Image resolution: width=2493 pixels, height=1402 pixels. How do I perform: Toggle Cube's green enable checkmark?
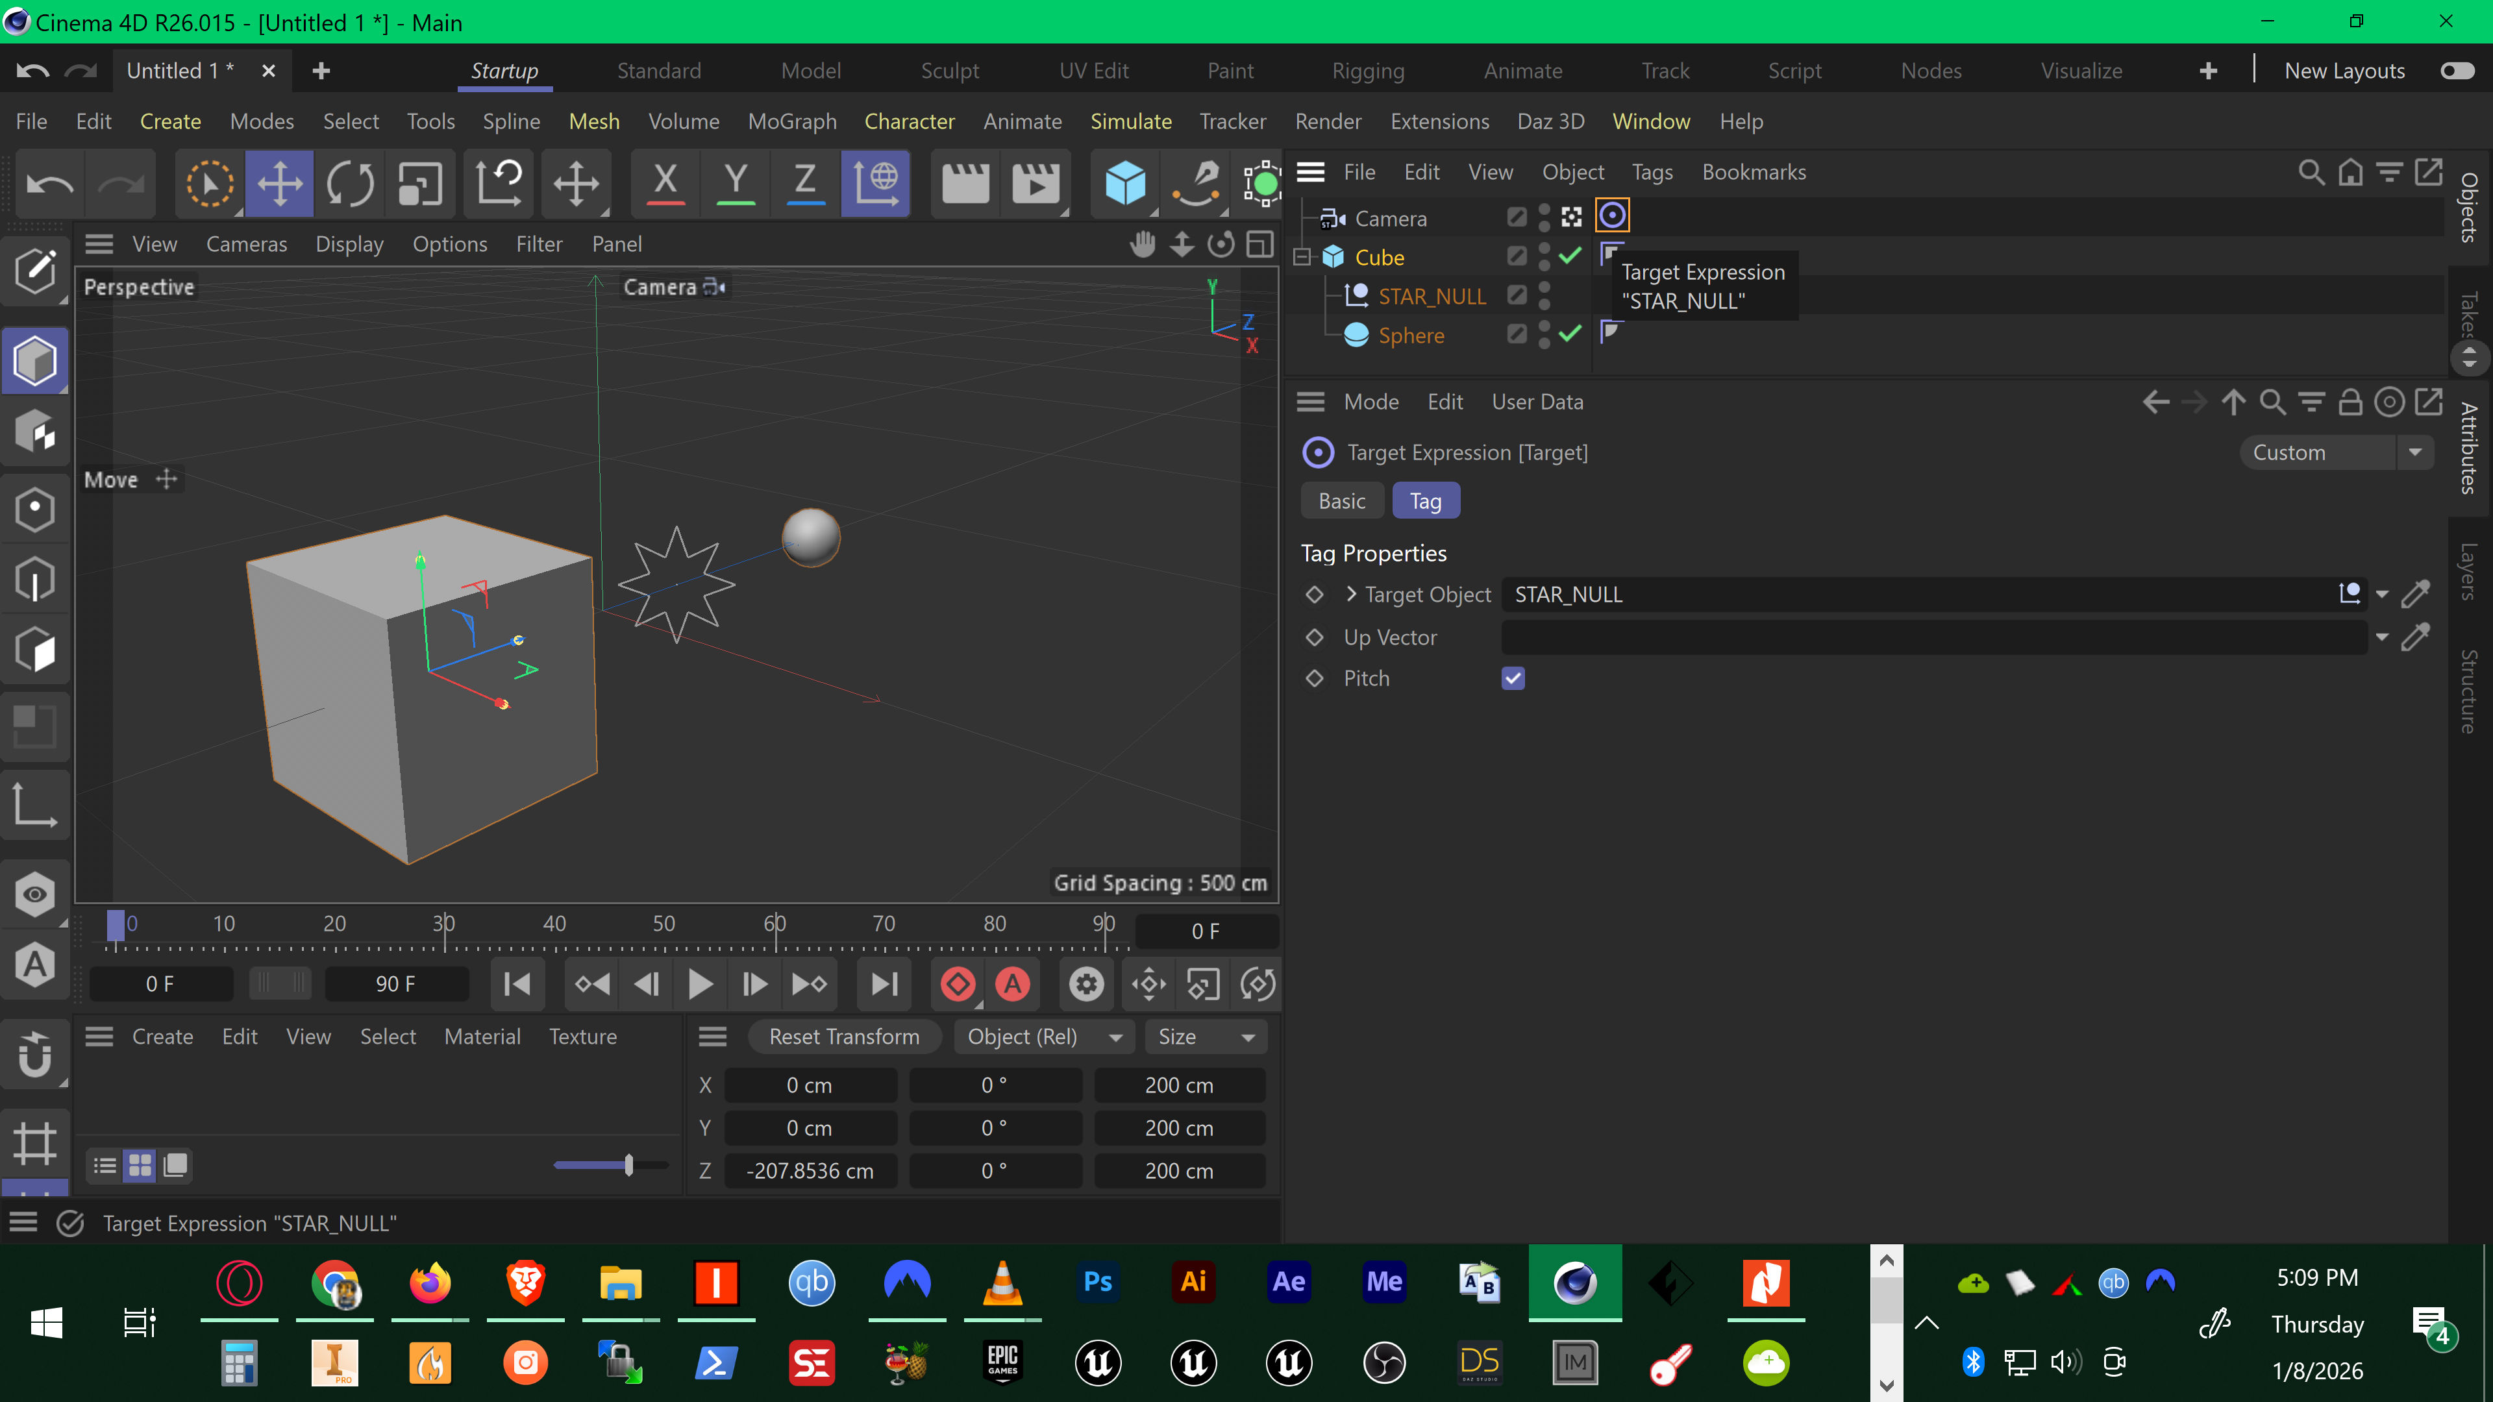(x=1570, y=256)
